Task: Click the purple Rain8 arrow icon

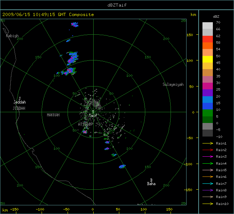Action: coord(208,190)
